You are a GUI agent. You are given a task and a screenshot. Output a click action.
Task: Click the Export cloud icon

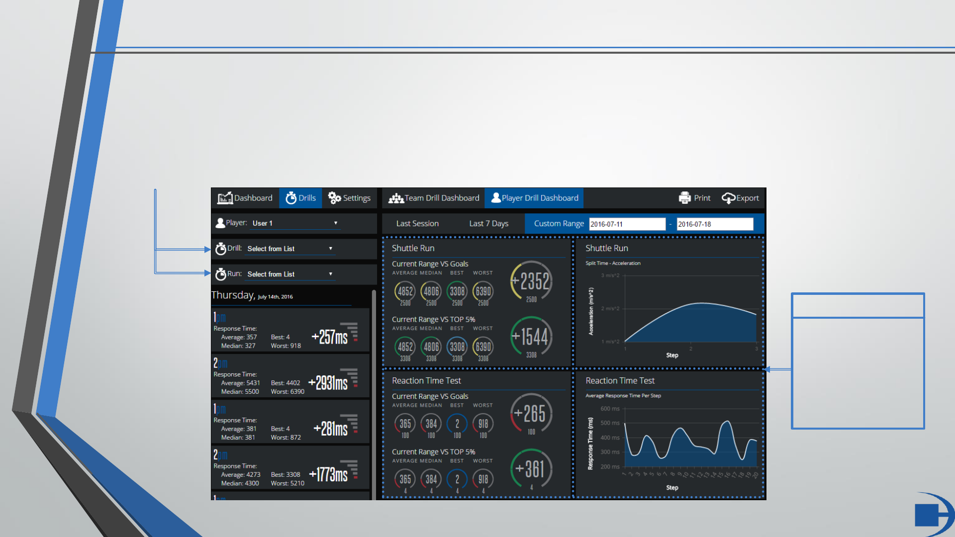click(728, 198)
